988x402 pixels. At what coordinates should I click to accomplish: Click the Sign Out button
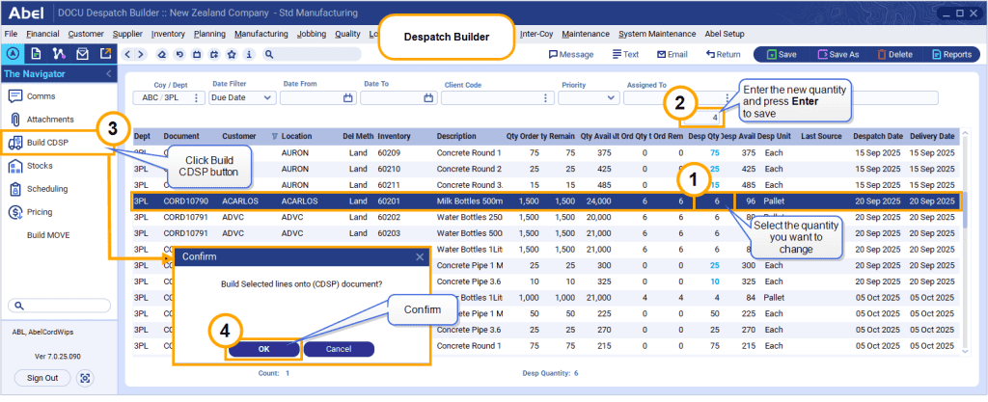coord(42,378)
